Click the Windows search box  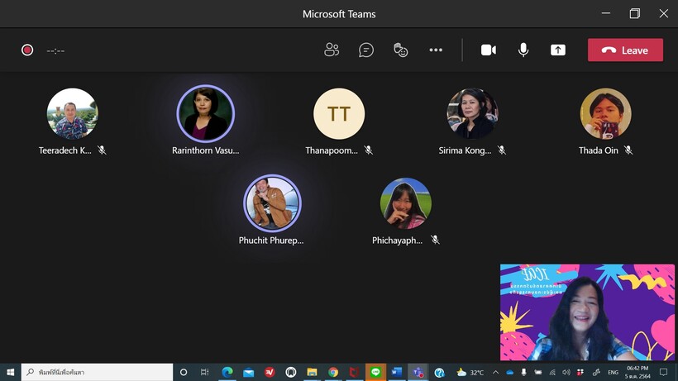(98, 373)
